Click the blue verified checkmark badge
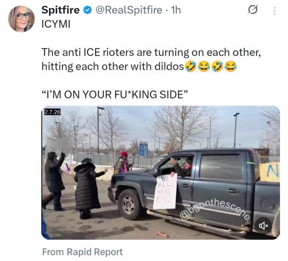Screen dimensions: 288x261 pyautogui.click(x=88, y=10)
